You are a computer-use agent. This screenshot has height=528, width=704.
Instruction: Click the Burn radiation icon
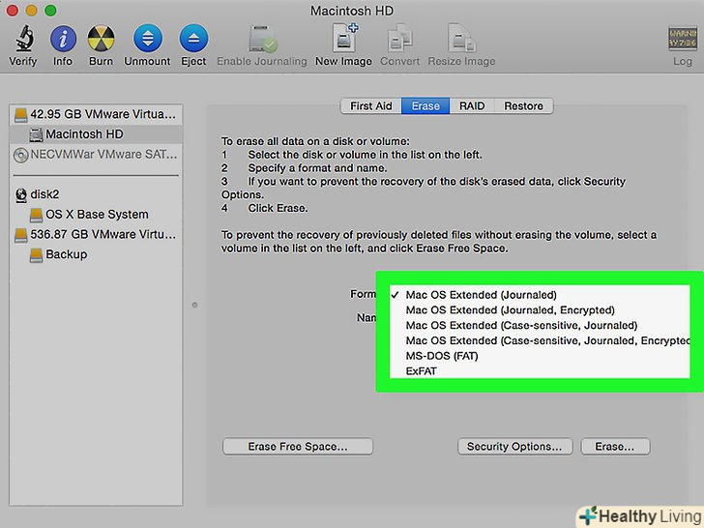pyautogui.click(x=101, y=39)
